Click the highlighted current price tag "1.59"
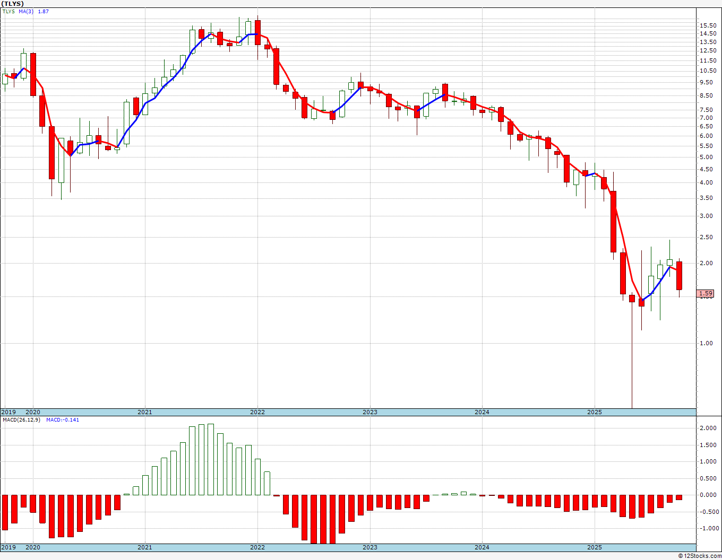 pos(706,293)
